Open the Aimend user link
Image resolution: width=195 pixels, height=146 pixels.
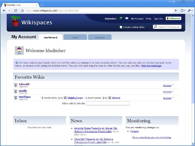pos(116,98)
